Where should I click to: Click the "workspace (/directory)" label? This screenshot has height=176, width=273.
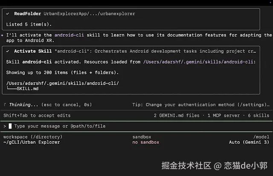click(x=33, y=137)
